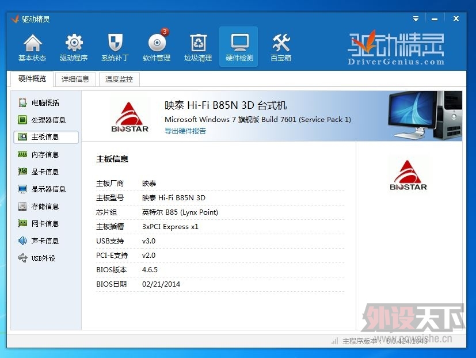Click the 存储信息 disk icon

coord(22,207)
